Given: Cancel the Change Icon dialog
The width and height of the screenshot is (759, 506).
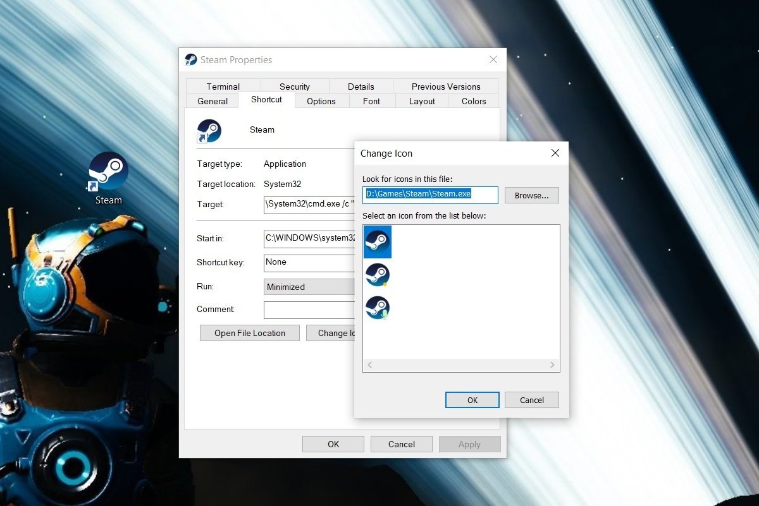Looking at the screenshot, I should (x=532, y=400).
